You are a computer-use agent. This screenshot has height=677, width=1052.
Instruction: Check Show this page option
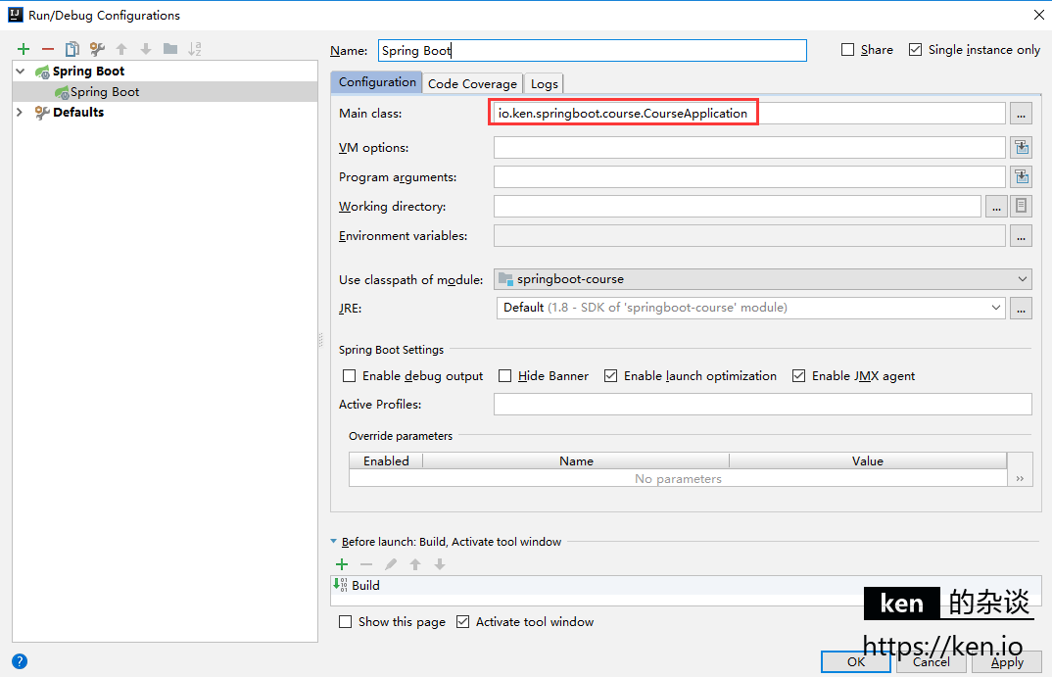[x=345, y=622]
